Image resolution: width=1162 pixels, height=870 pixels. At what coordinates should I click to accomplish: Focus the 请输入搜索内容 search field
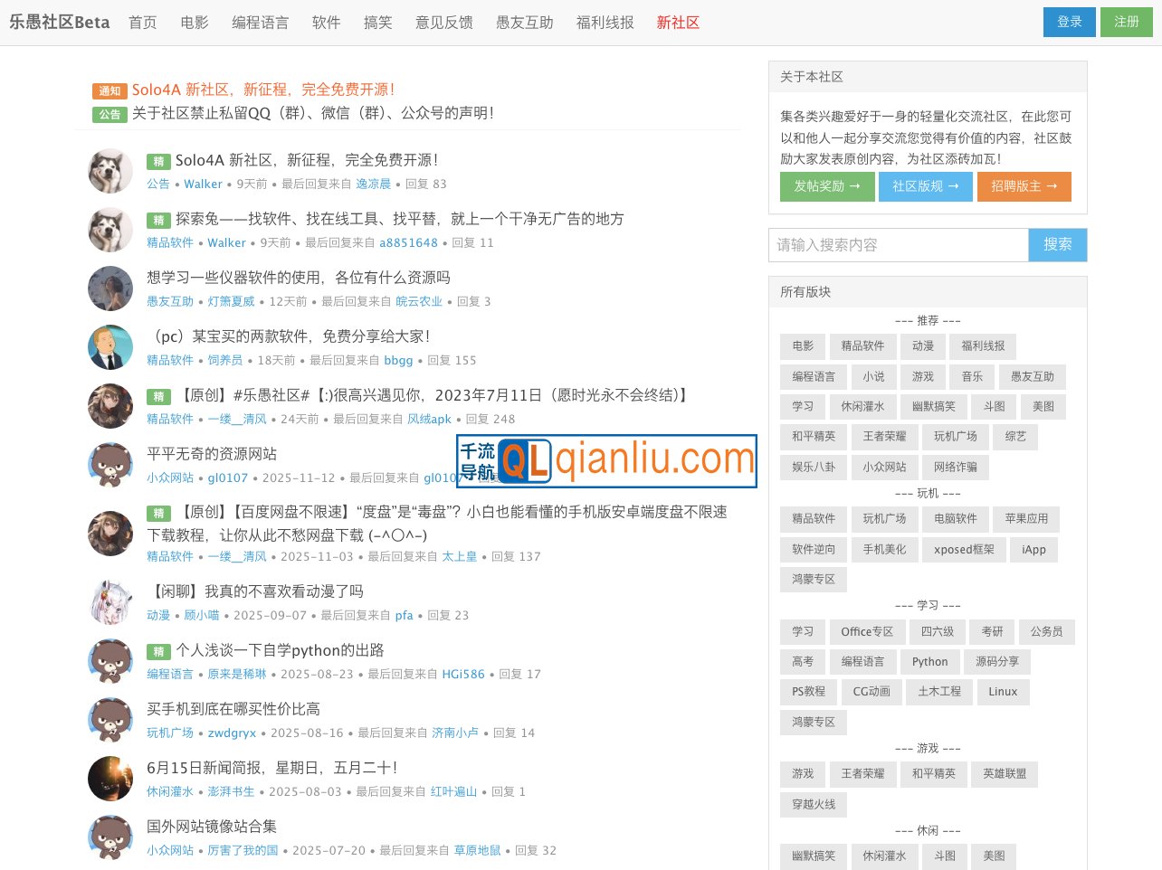tap(898, 245)
